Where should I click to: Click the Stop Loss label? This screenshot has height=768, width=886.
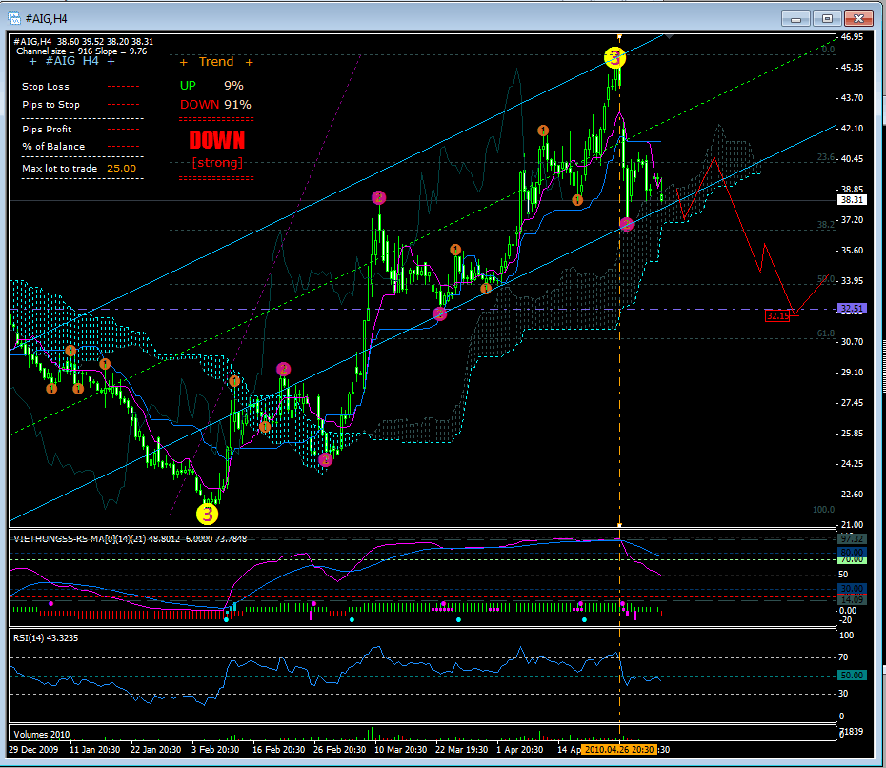pyautogui.click(x=46, y=87)
